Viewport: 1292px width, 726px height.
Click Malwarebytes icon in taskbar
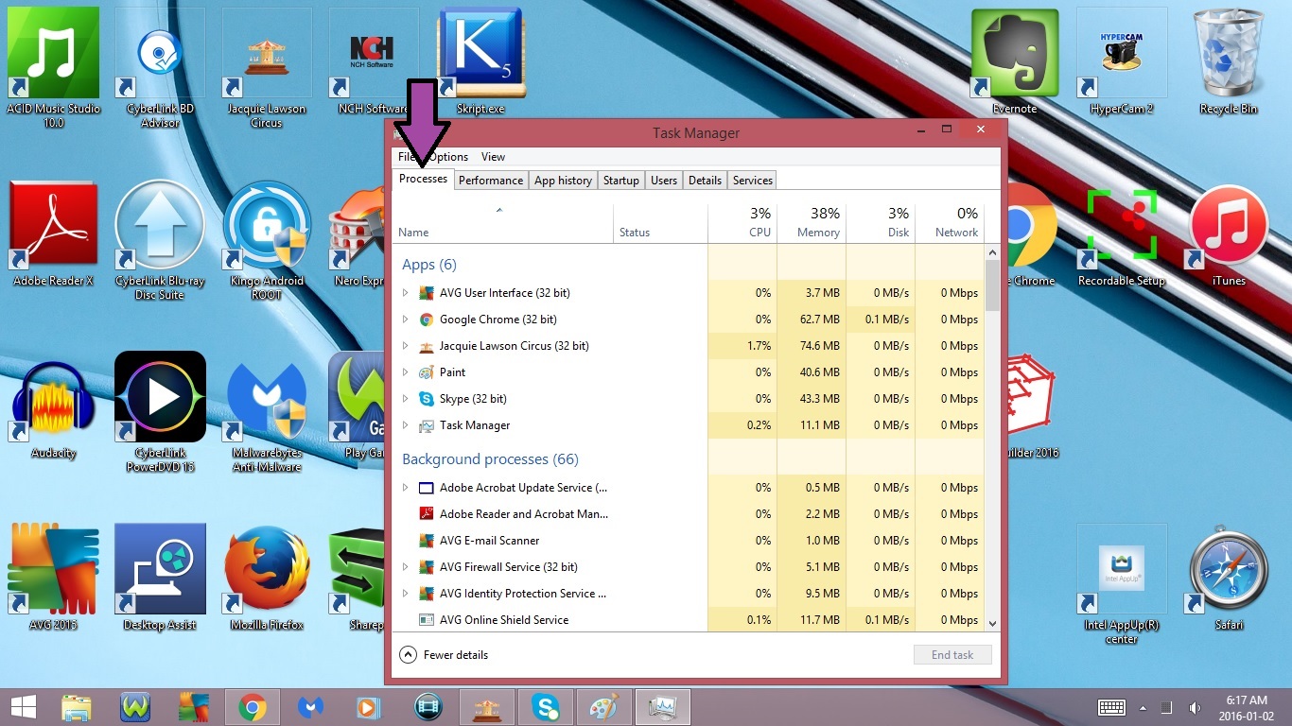tap(310, 707)
